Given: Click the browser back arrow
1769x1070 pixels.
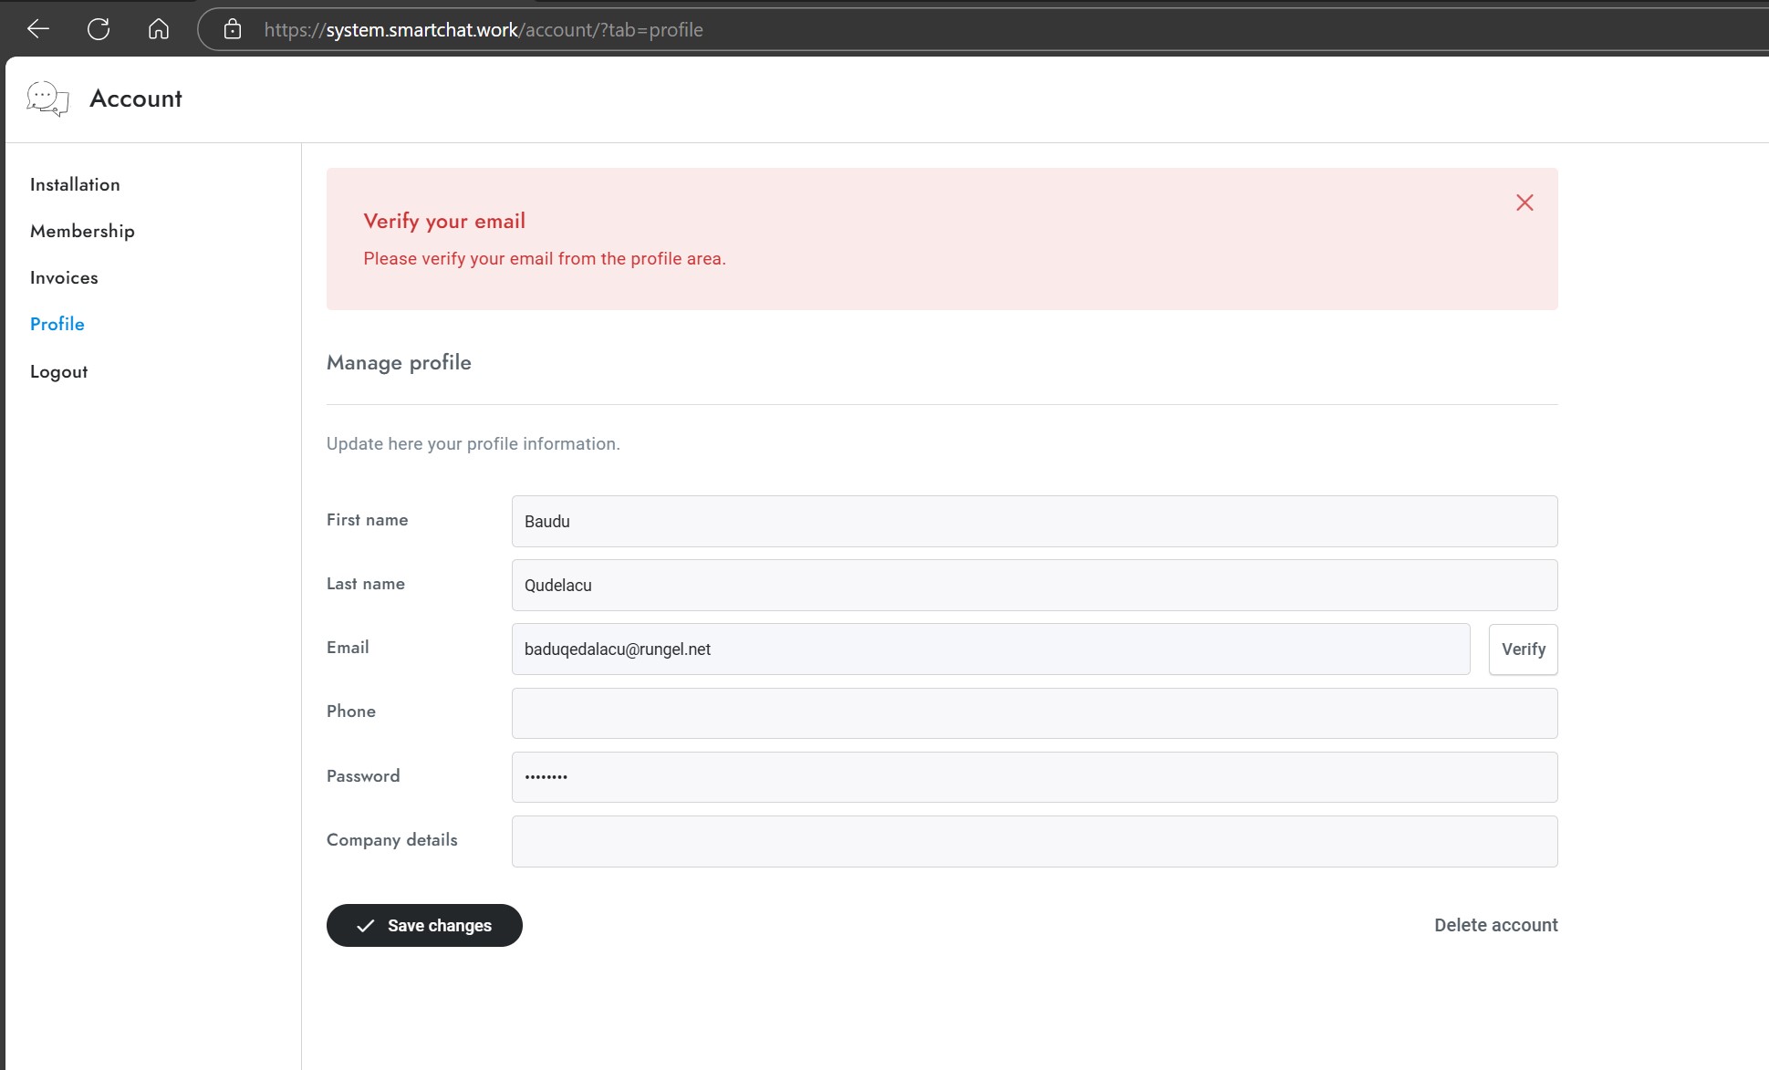Looking at the screenshot, I should tap(38, 29).
